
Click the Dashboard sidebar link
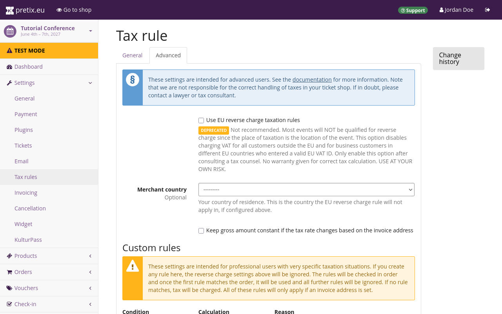(49, 67)
